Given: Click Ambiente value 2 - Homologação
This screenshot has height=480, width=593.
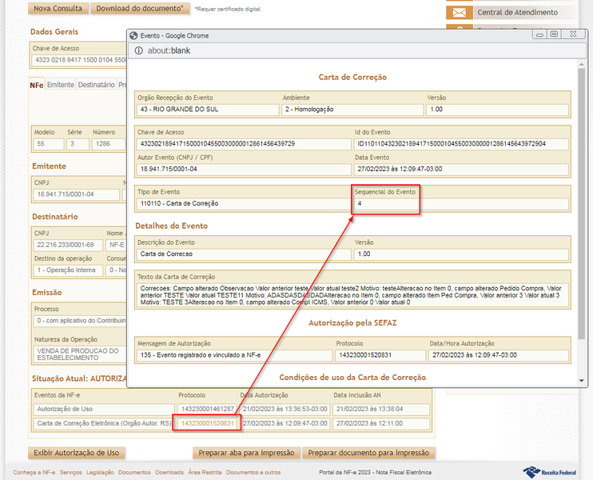Looking at the screenshot, I should [352, 110].
